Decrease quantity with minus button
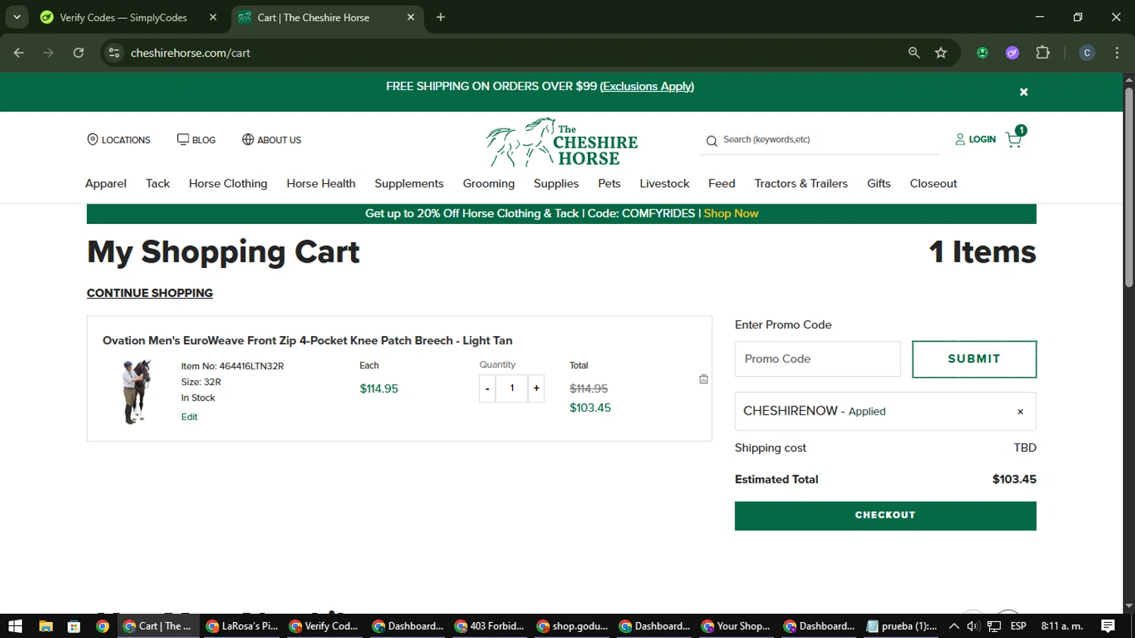Screen dimensions: 1135x638 tap(487, 389)
